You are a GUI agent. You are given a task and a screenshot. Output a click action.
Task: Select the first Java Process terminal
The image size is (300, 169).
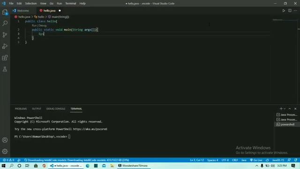[x=287, y=115]
